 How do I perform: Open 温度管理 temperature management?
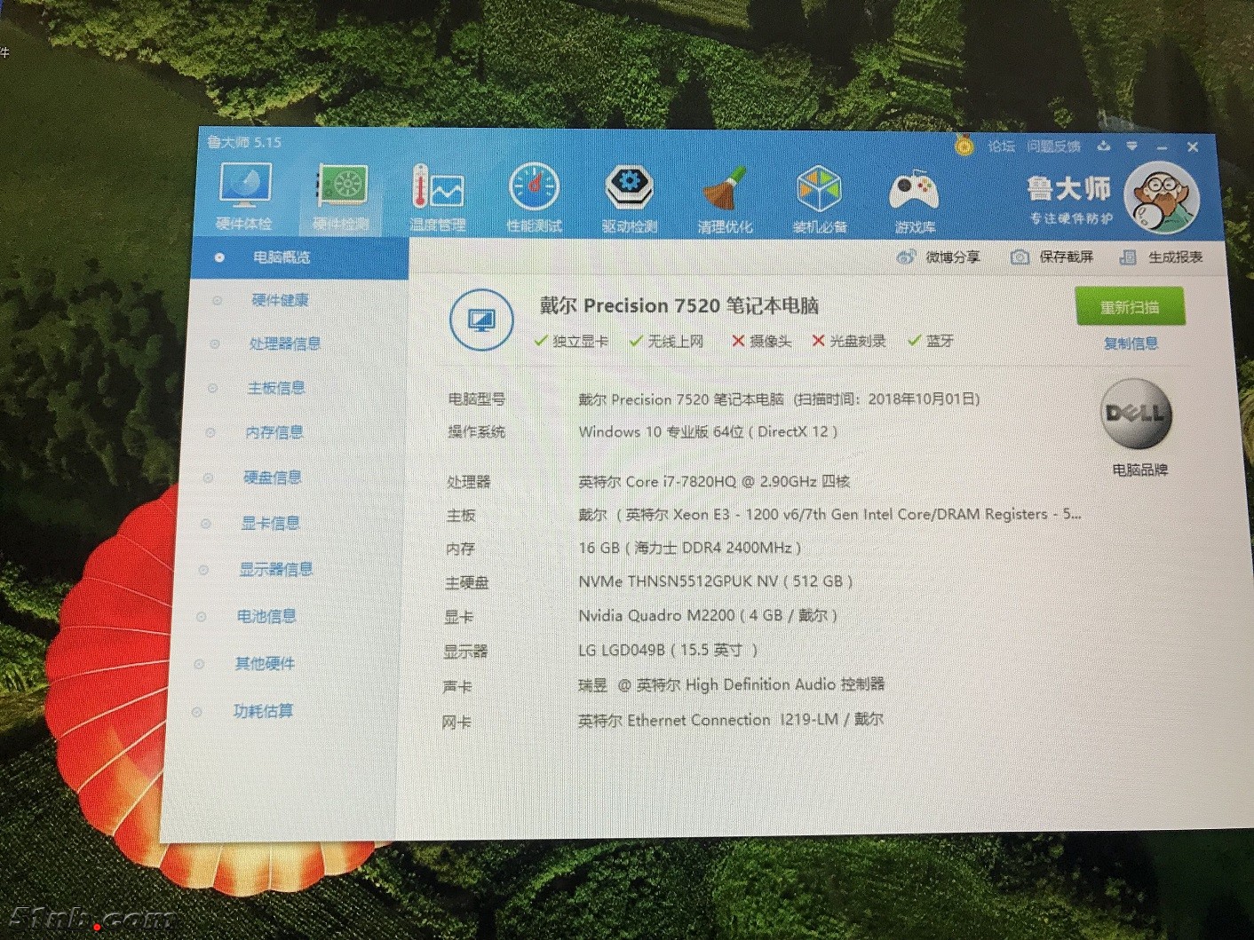(437, 197)
